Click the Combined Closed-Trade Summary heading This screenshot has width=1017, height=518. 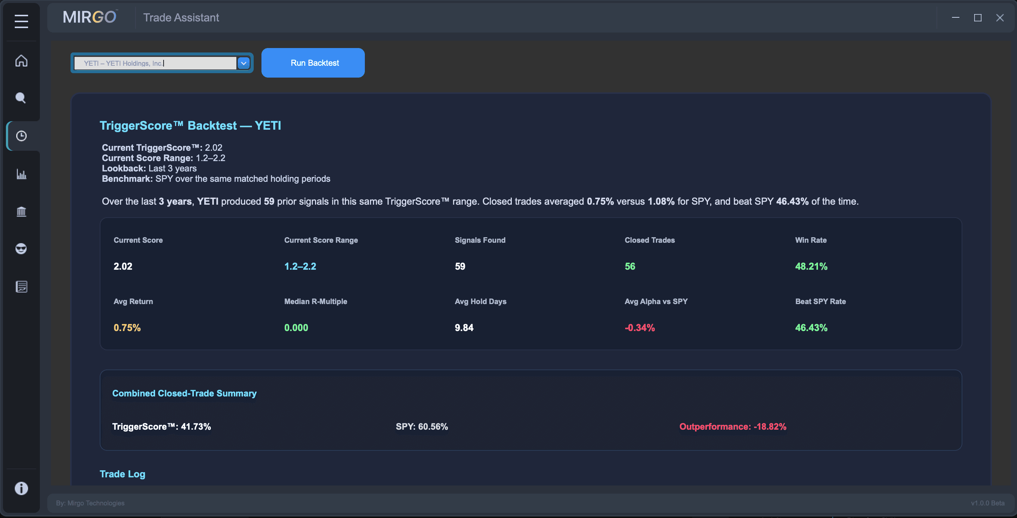tap(184, 393)
